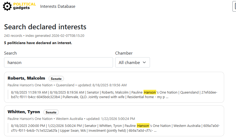
Task: Click the search field containing hanson
Action: point(59,62)
